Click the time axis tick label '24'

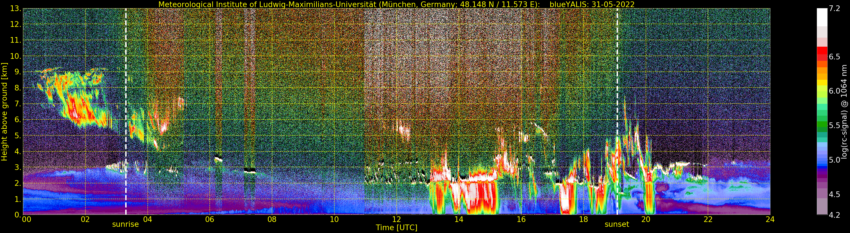click(770, 219)
